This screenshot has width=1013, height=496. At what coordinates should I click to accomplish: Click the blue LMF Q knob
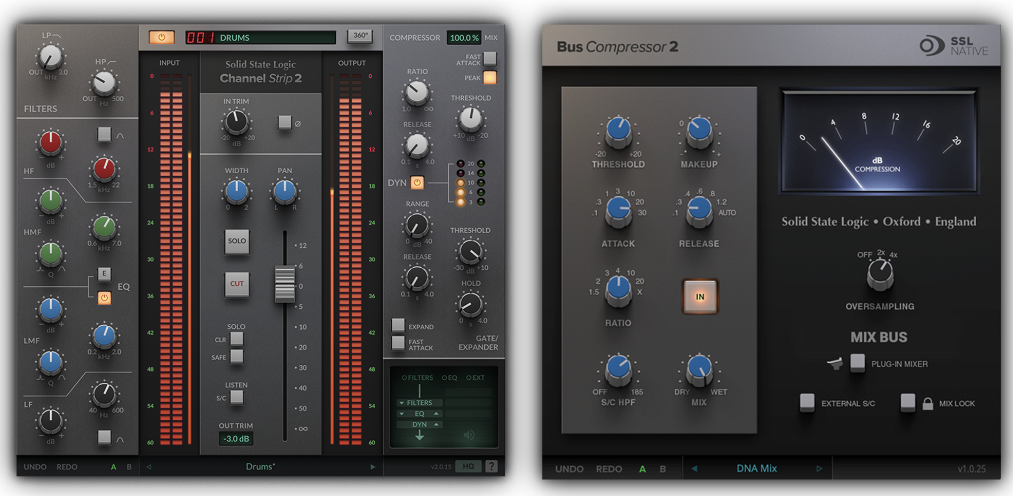(51, 363)
